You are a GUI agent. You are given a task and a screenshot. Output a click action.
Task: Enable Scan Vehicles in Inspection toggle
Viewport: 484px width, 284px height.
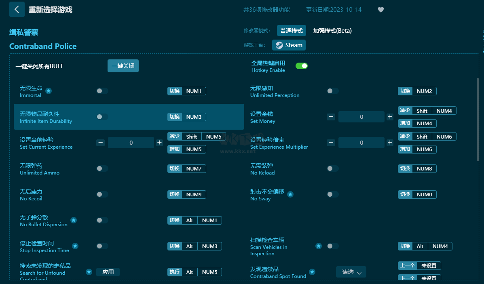point(333,246)
